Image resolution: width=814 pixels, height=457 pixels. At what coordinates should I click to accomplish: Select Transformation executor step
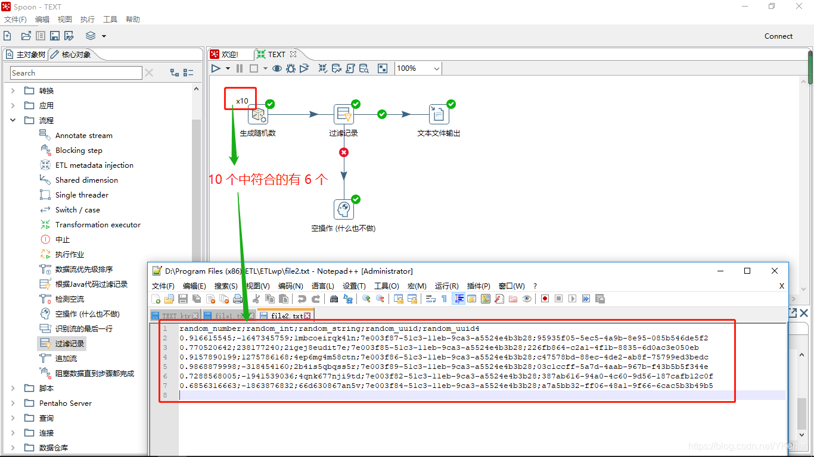[x=98, y=224]
